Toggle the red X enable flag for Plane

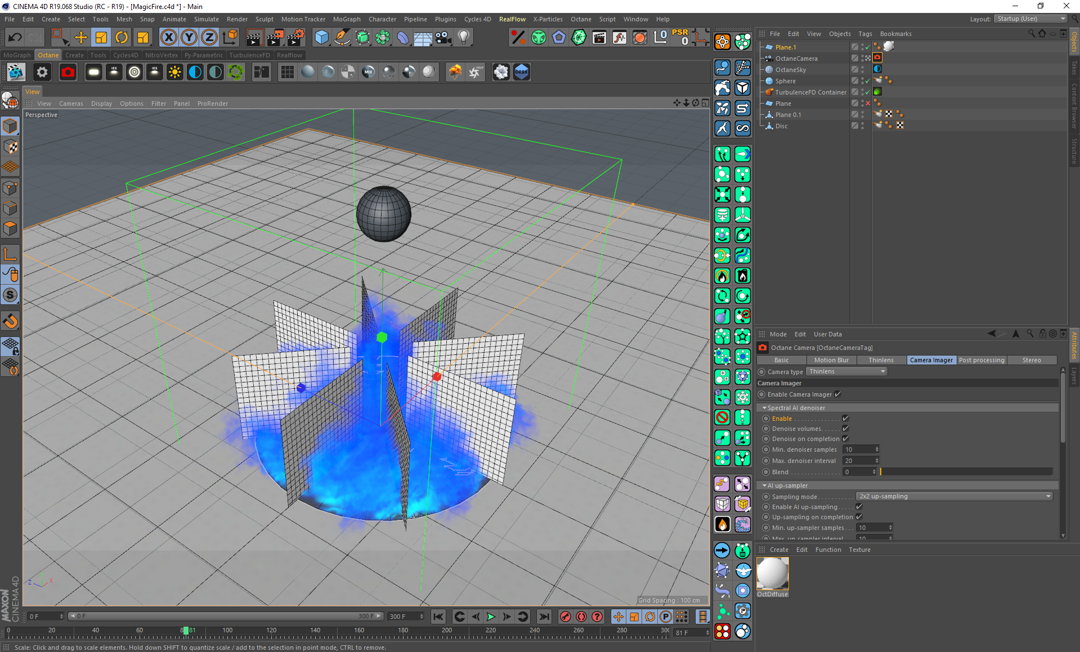tap(868, 104)
